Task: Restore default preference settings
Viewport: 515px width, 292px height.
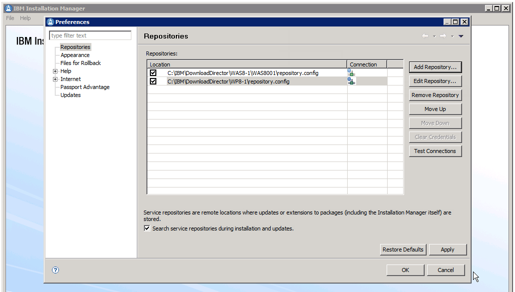Action: point(403,249)
